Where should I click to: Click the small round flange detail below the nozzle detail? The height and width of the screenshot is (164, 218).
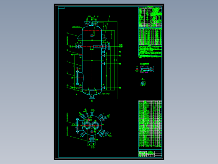tap(143, 83)
